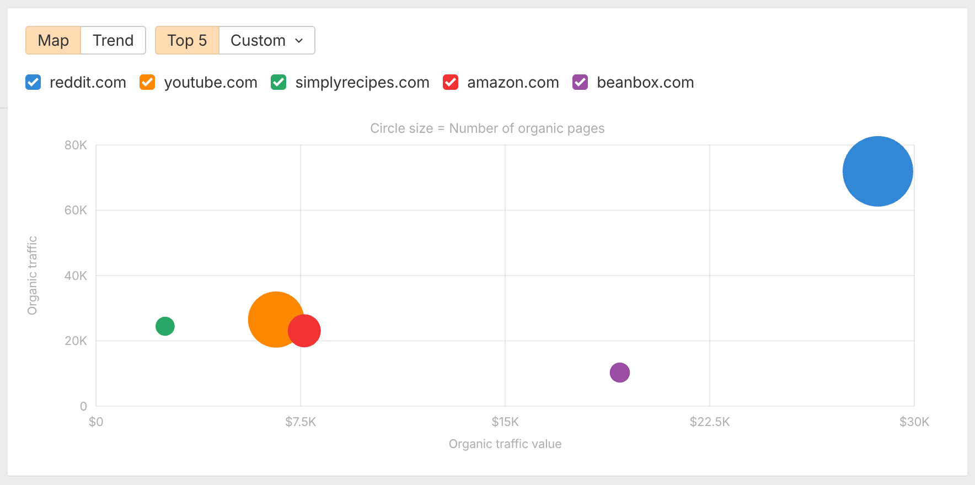Uncheck the reddit.com checkbox
Image resolution: width=975 pixels, height=485 pixels.
click(x=33, y=83)
